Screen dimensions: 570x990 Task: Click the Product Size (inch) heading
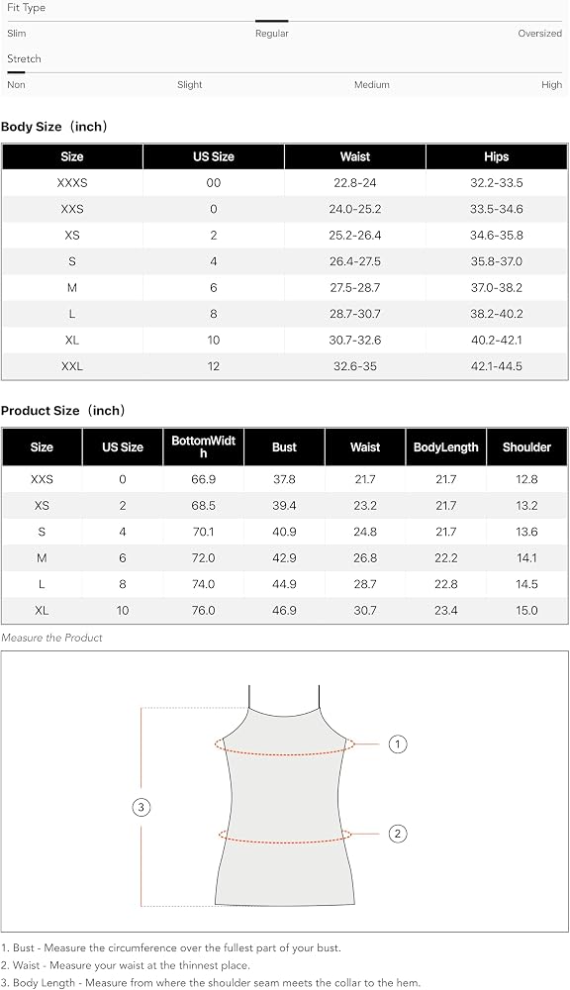click(63, 411)
